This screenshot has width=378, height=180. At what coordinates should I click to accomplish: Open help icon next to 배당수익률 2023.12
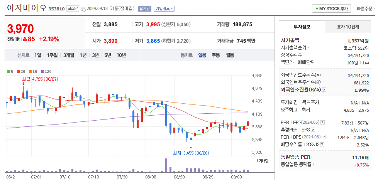click(x=322, y=145)
